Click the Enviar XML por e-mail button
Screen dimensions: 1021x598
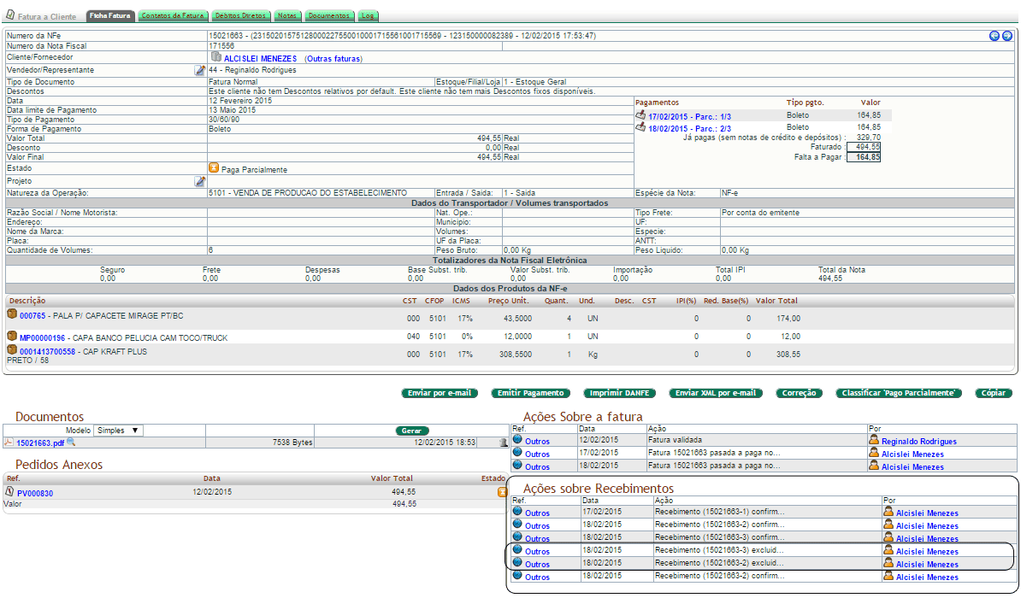(716, 393)
